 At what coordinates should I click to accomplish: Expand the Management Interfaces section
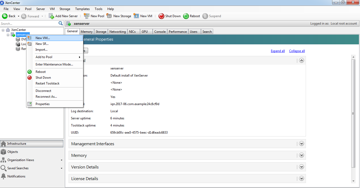[302, 144]
